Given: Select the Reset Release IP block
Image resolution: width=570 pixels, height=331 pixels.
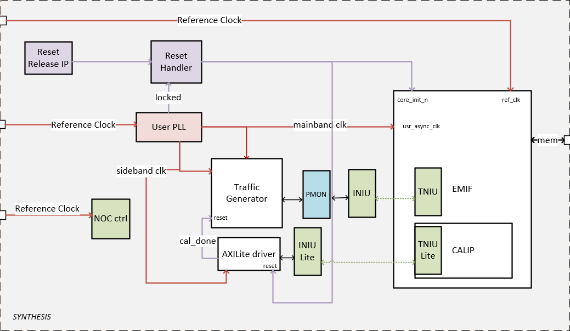Looking at the screenshot, I should 48,58.
